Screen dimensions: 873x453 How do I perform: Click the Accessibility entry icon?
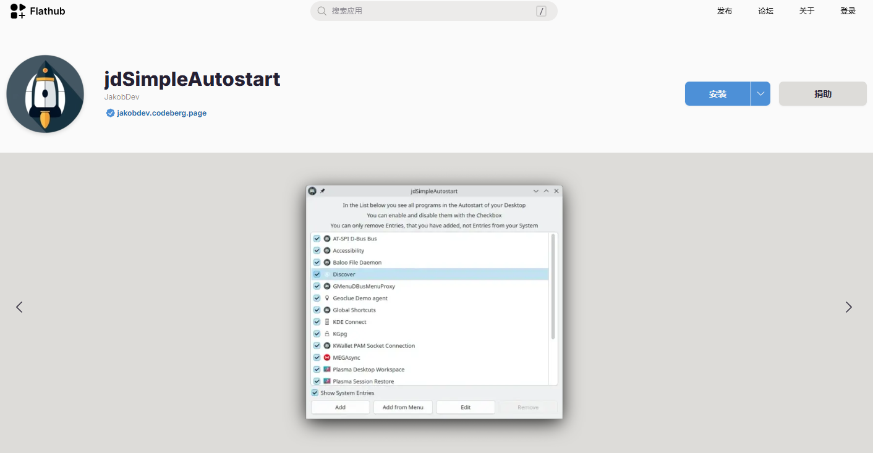pos(327,250)
